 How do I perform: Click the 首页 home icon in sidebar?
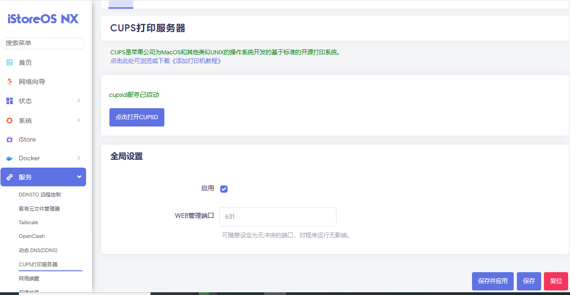click(x=10, y=63)
